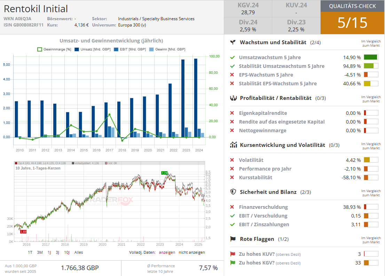Image resolution: width=385 pixels, height=276 pixels.
Task: Select the 10J chart timeframe
Action: click(x=67, y=252)
